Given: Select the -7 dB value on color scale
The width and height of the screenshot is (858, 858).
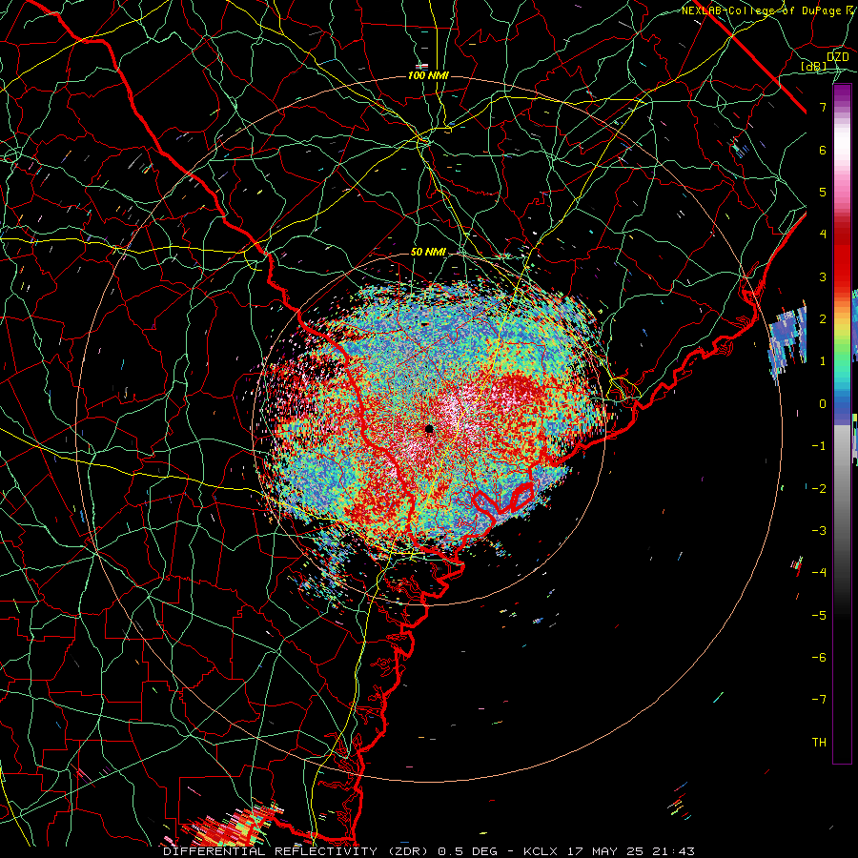Looking at the screenshot, I should pos(819,700).
